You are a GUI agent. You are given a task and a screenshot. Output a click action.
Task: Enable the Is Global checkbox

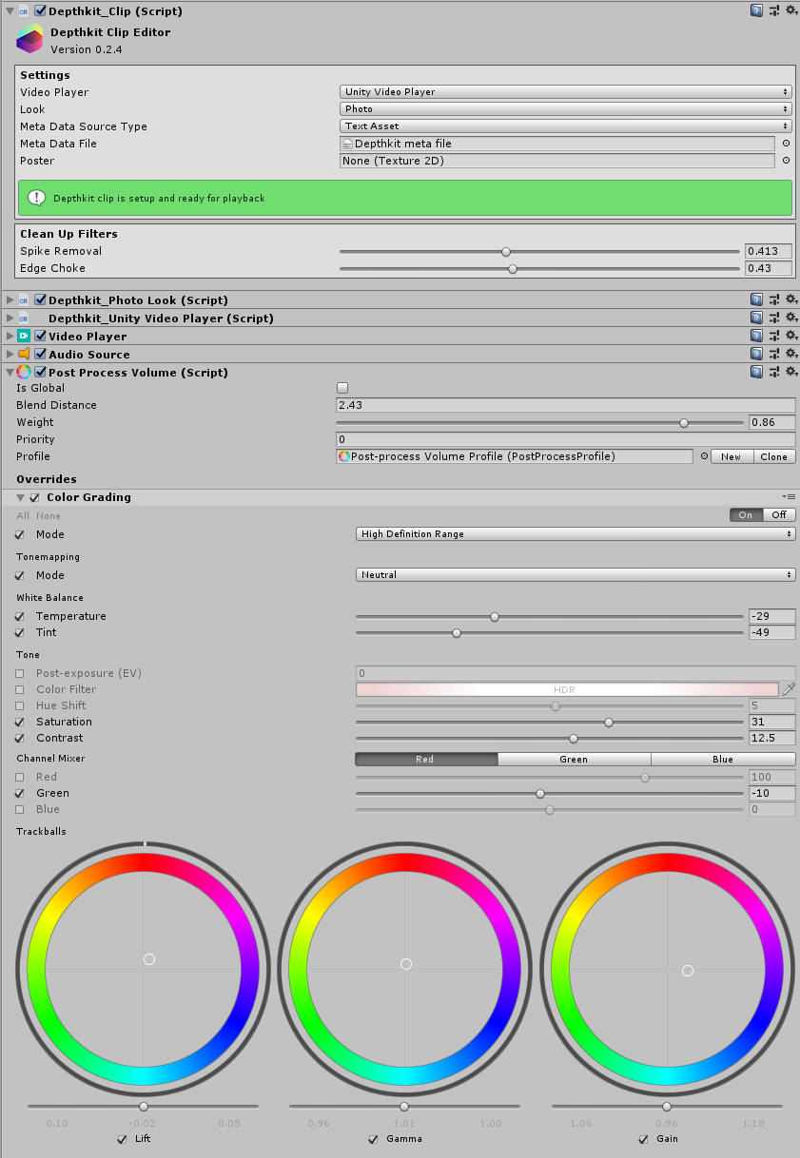pyautogui.click(x=341, y=387)
